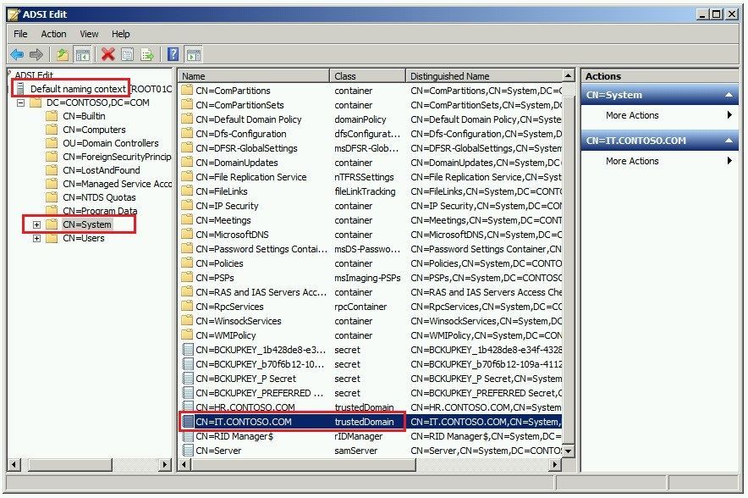Screen dimensions: 748x498
Task: Click the Properties toolbar icon
Action: 128,54
